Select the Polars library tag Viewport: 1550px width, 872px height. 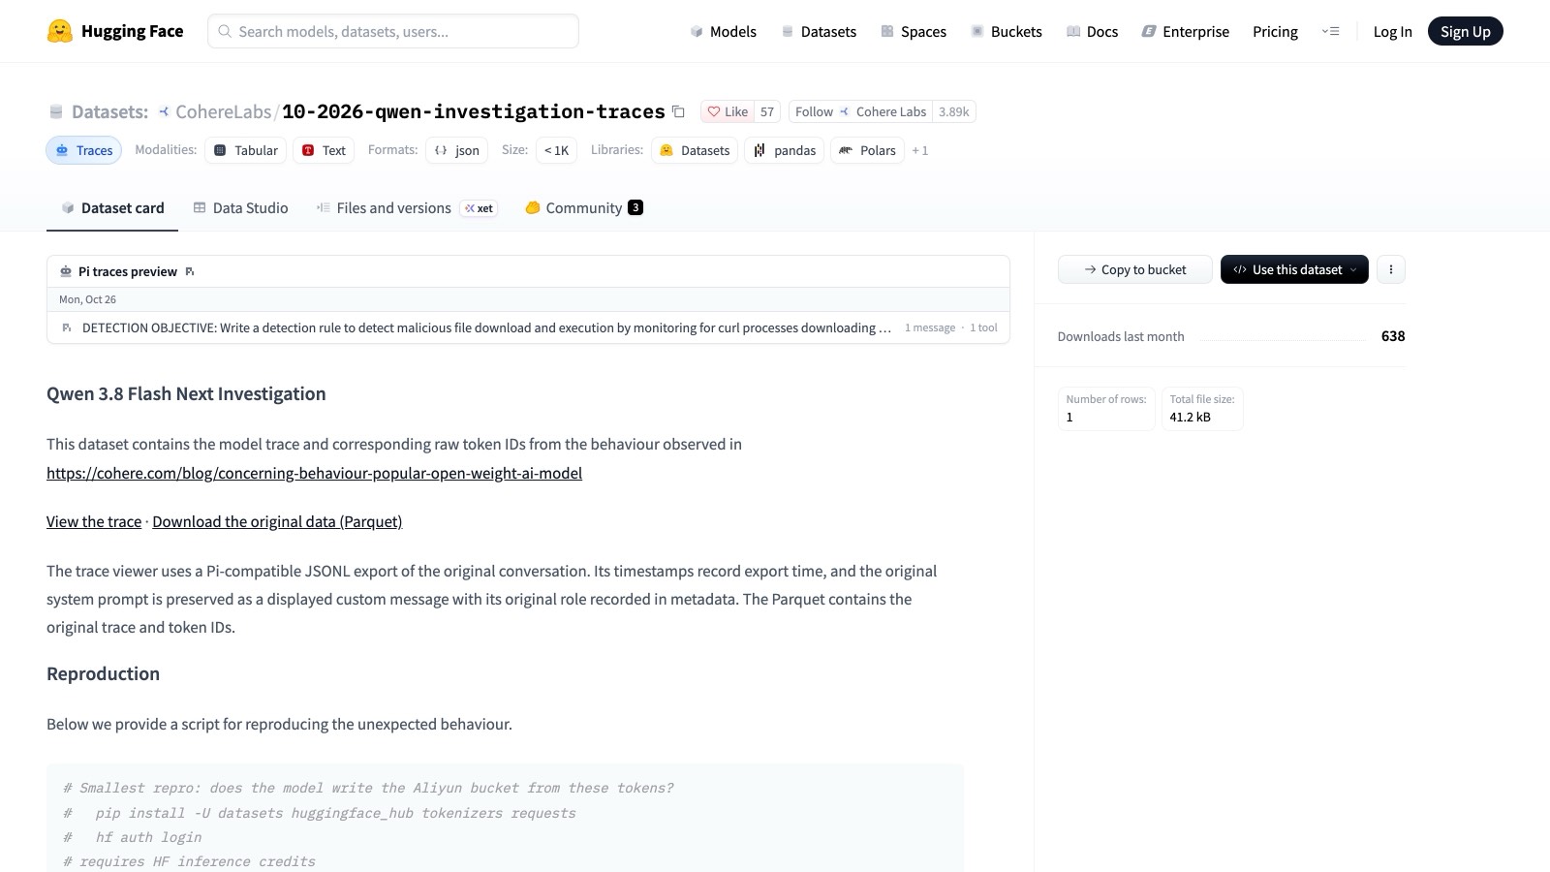[868, 150]
